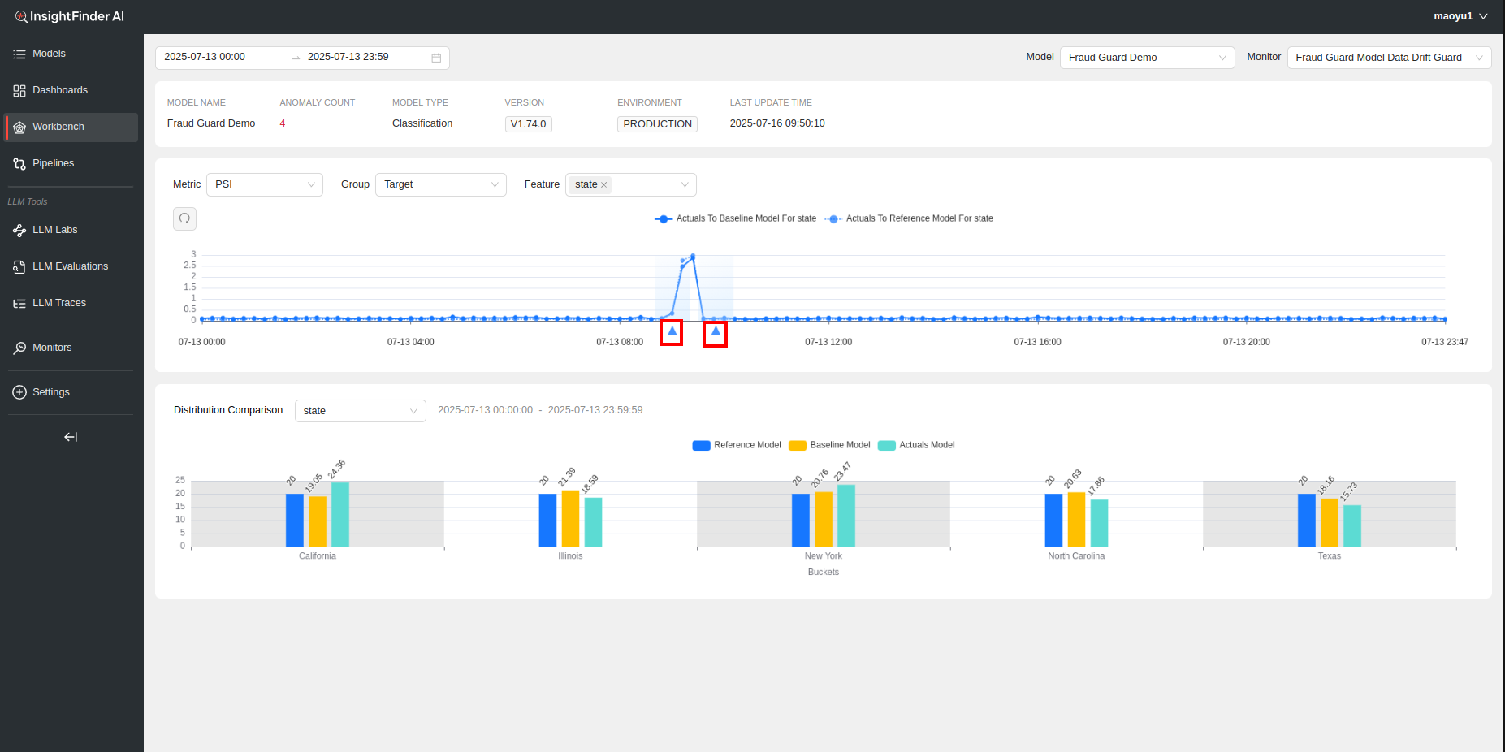1505x752 pixels.
Task: Open Dashboards from the sidebar icon
Action: tap(19, 91)
